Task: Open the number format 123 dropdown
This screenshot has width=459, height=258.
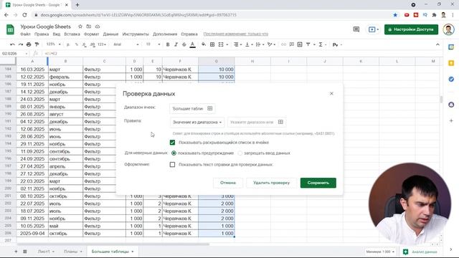Action: click(102, 44)
